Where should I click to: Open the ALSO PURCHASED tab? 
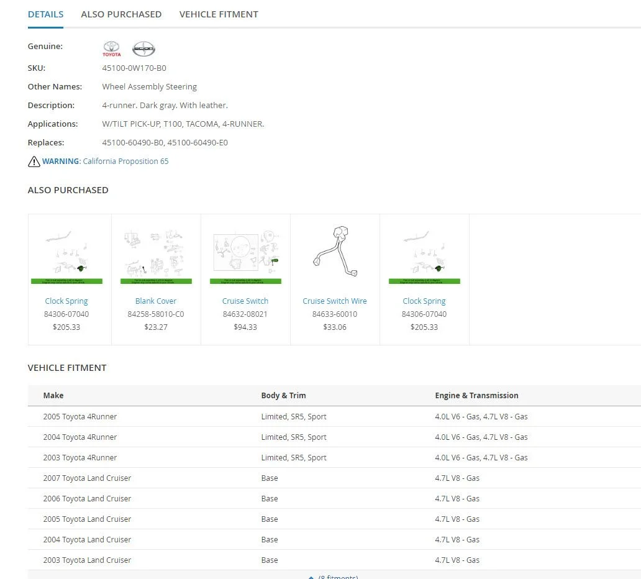121,14
